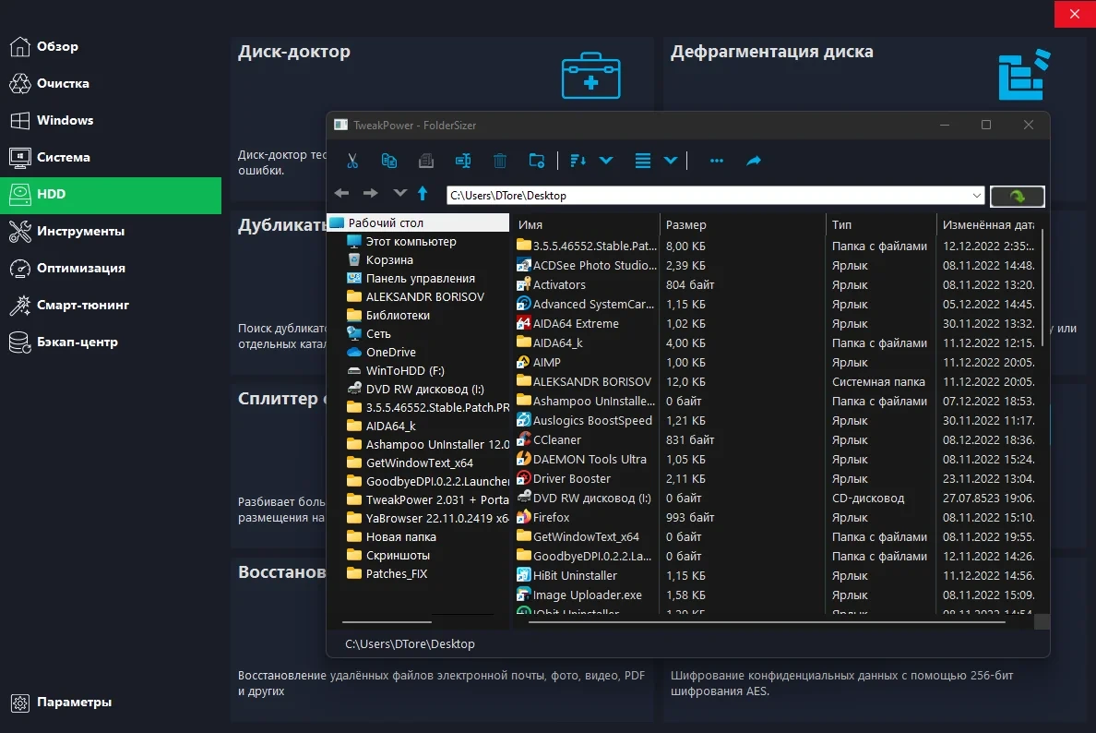Open the Windows section in sidebar
Screen dimensions: 1096x733
coord(111,120)
